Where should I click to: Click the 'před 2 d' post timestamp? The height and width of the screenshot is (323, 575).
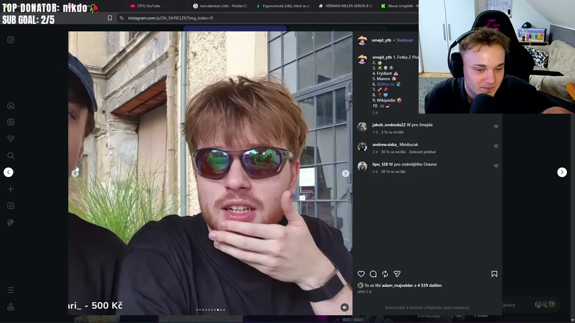click(364, 292)
